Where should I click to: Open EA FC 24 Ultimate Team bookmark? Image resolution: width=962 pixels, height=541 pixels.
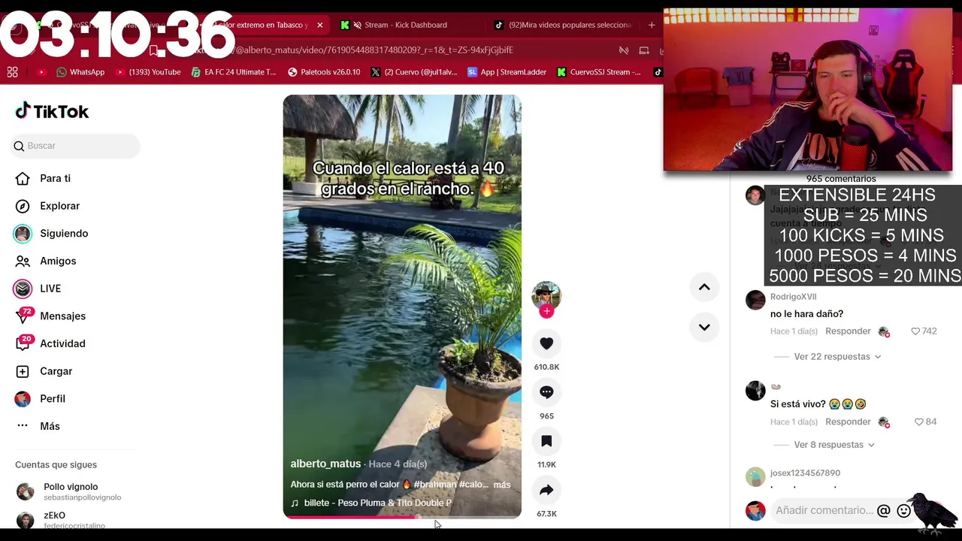[234, 72]
